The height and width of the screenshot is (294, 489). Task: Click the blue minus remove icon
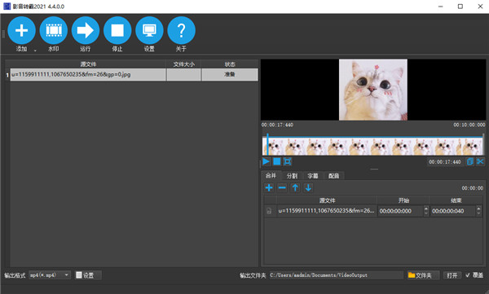[282, 187]
